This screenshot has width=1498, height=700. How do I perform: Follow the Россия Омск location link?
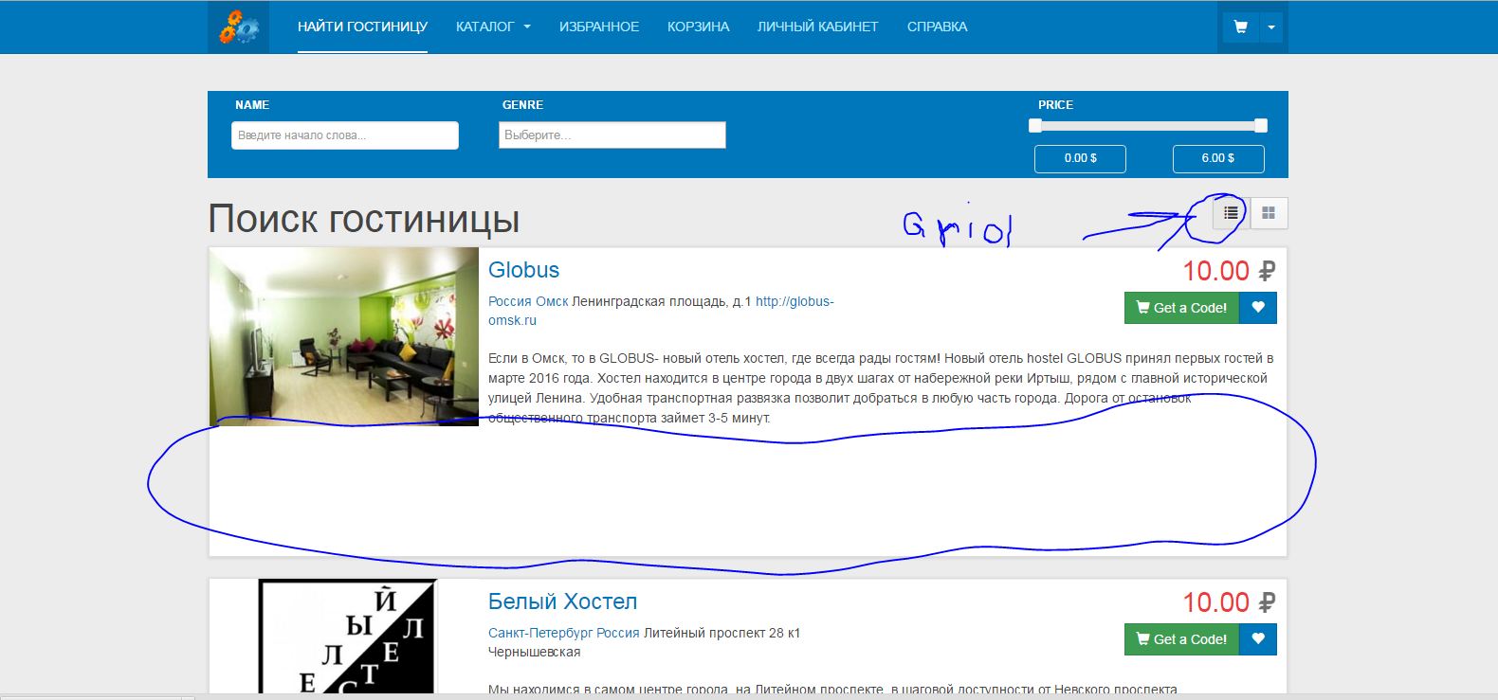(x=528, y=301)
